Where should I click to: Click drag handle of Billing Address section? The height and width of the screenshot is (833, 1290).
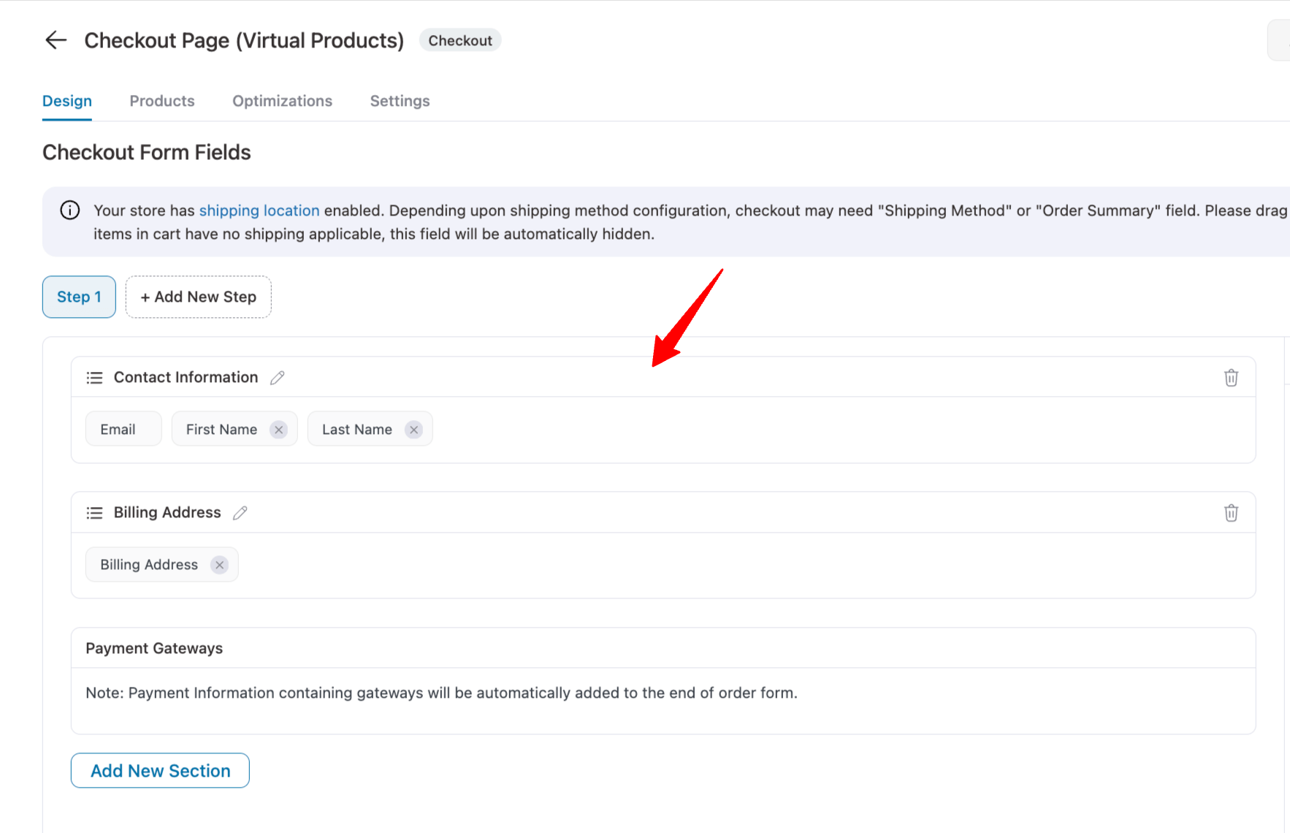tap(94, 513)
